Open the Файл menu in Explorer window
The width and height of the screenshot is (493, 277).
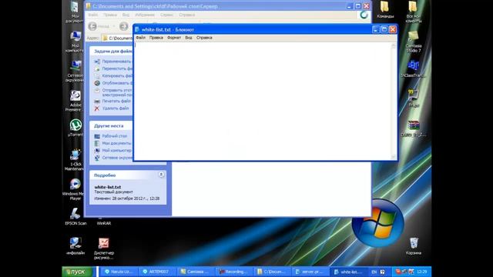point(92,15)
